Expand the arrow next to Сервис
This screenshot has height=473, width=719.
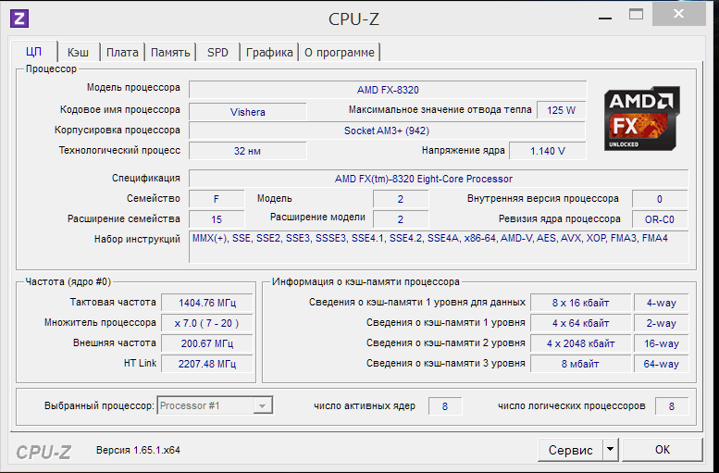[610, 450]
